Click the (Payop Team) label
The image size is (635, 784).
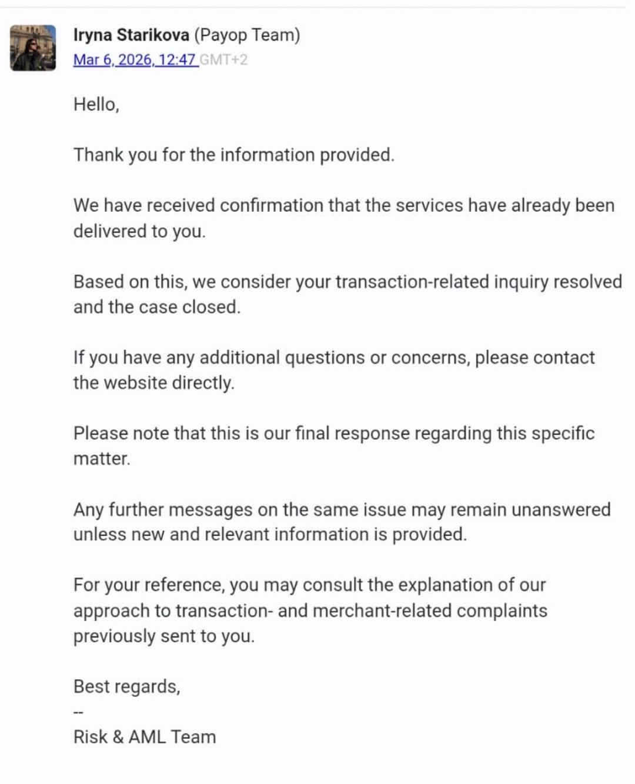tap(247, 35)
